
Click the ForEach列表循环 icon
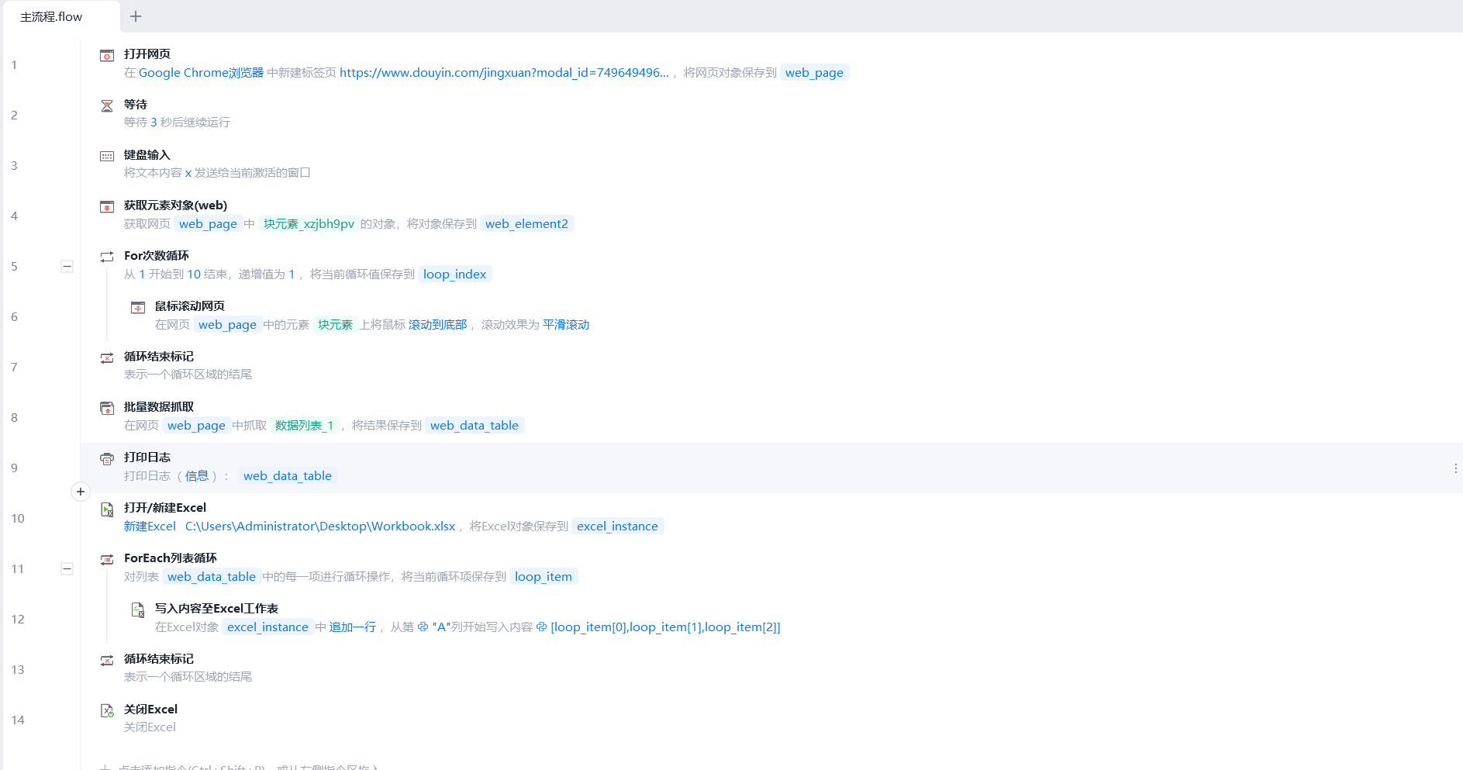point(107,559)
